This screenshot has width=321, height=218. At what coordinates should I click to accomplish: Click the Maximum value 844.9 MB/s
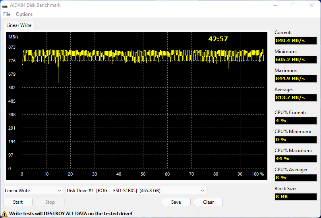tap(296, 78)
